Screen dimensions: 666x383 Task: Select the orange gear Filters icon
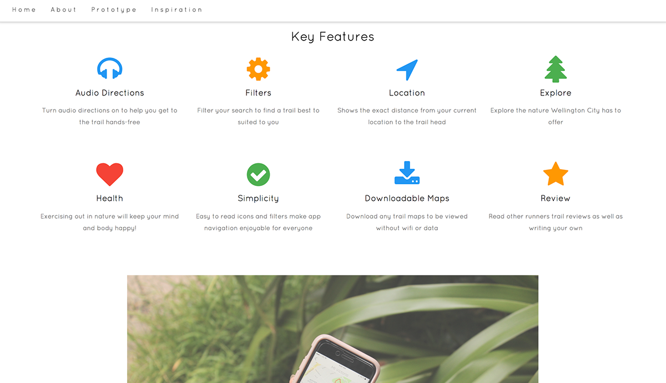pos(258,69)
